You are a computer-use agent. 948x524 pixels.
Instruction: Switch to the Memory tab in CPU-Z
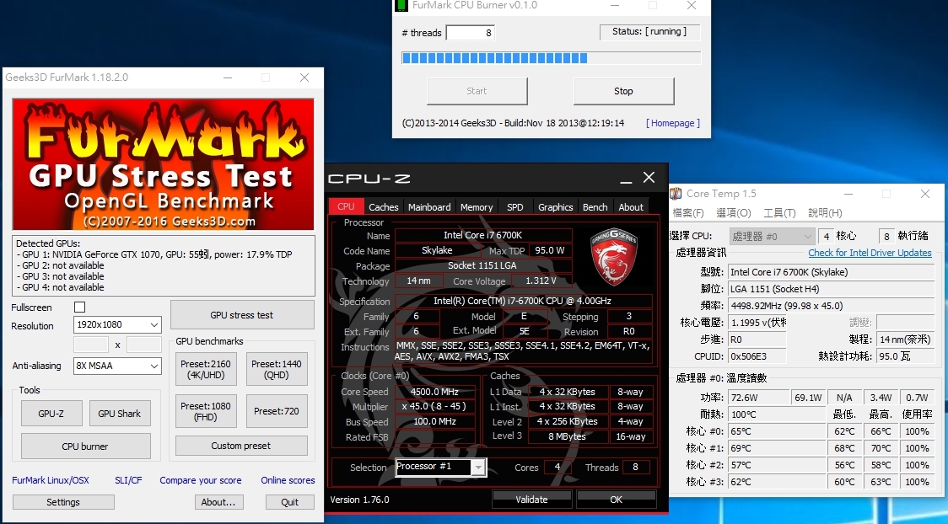pos(477,206)
